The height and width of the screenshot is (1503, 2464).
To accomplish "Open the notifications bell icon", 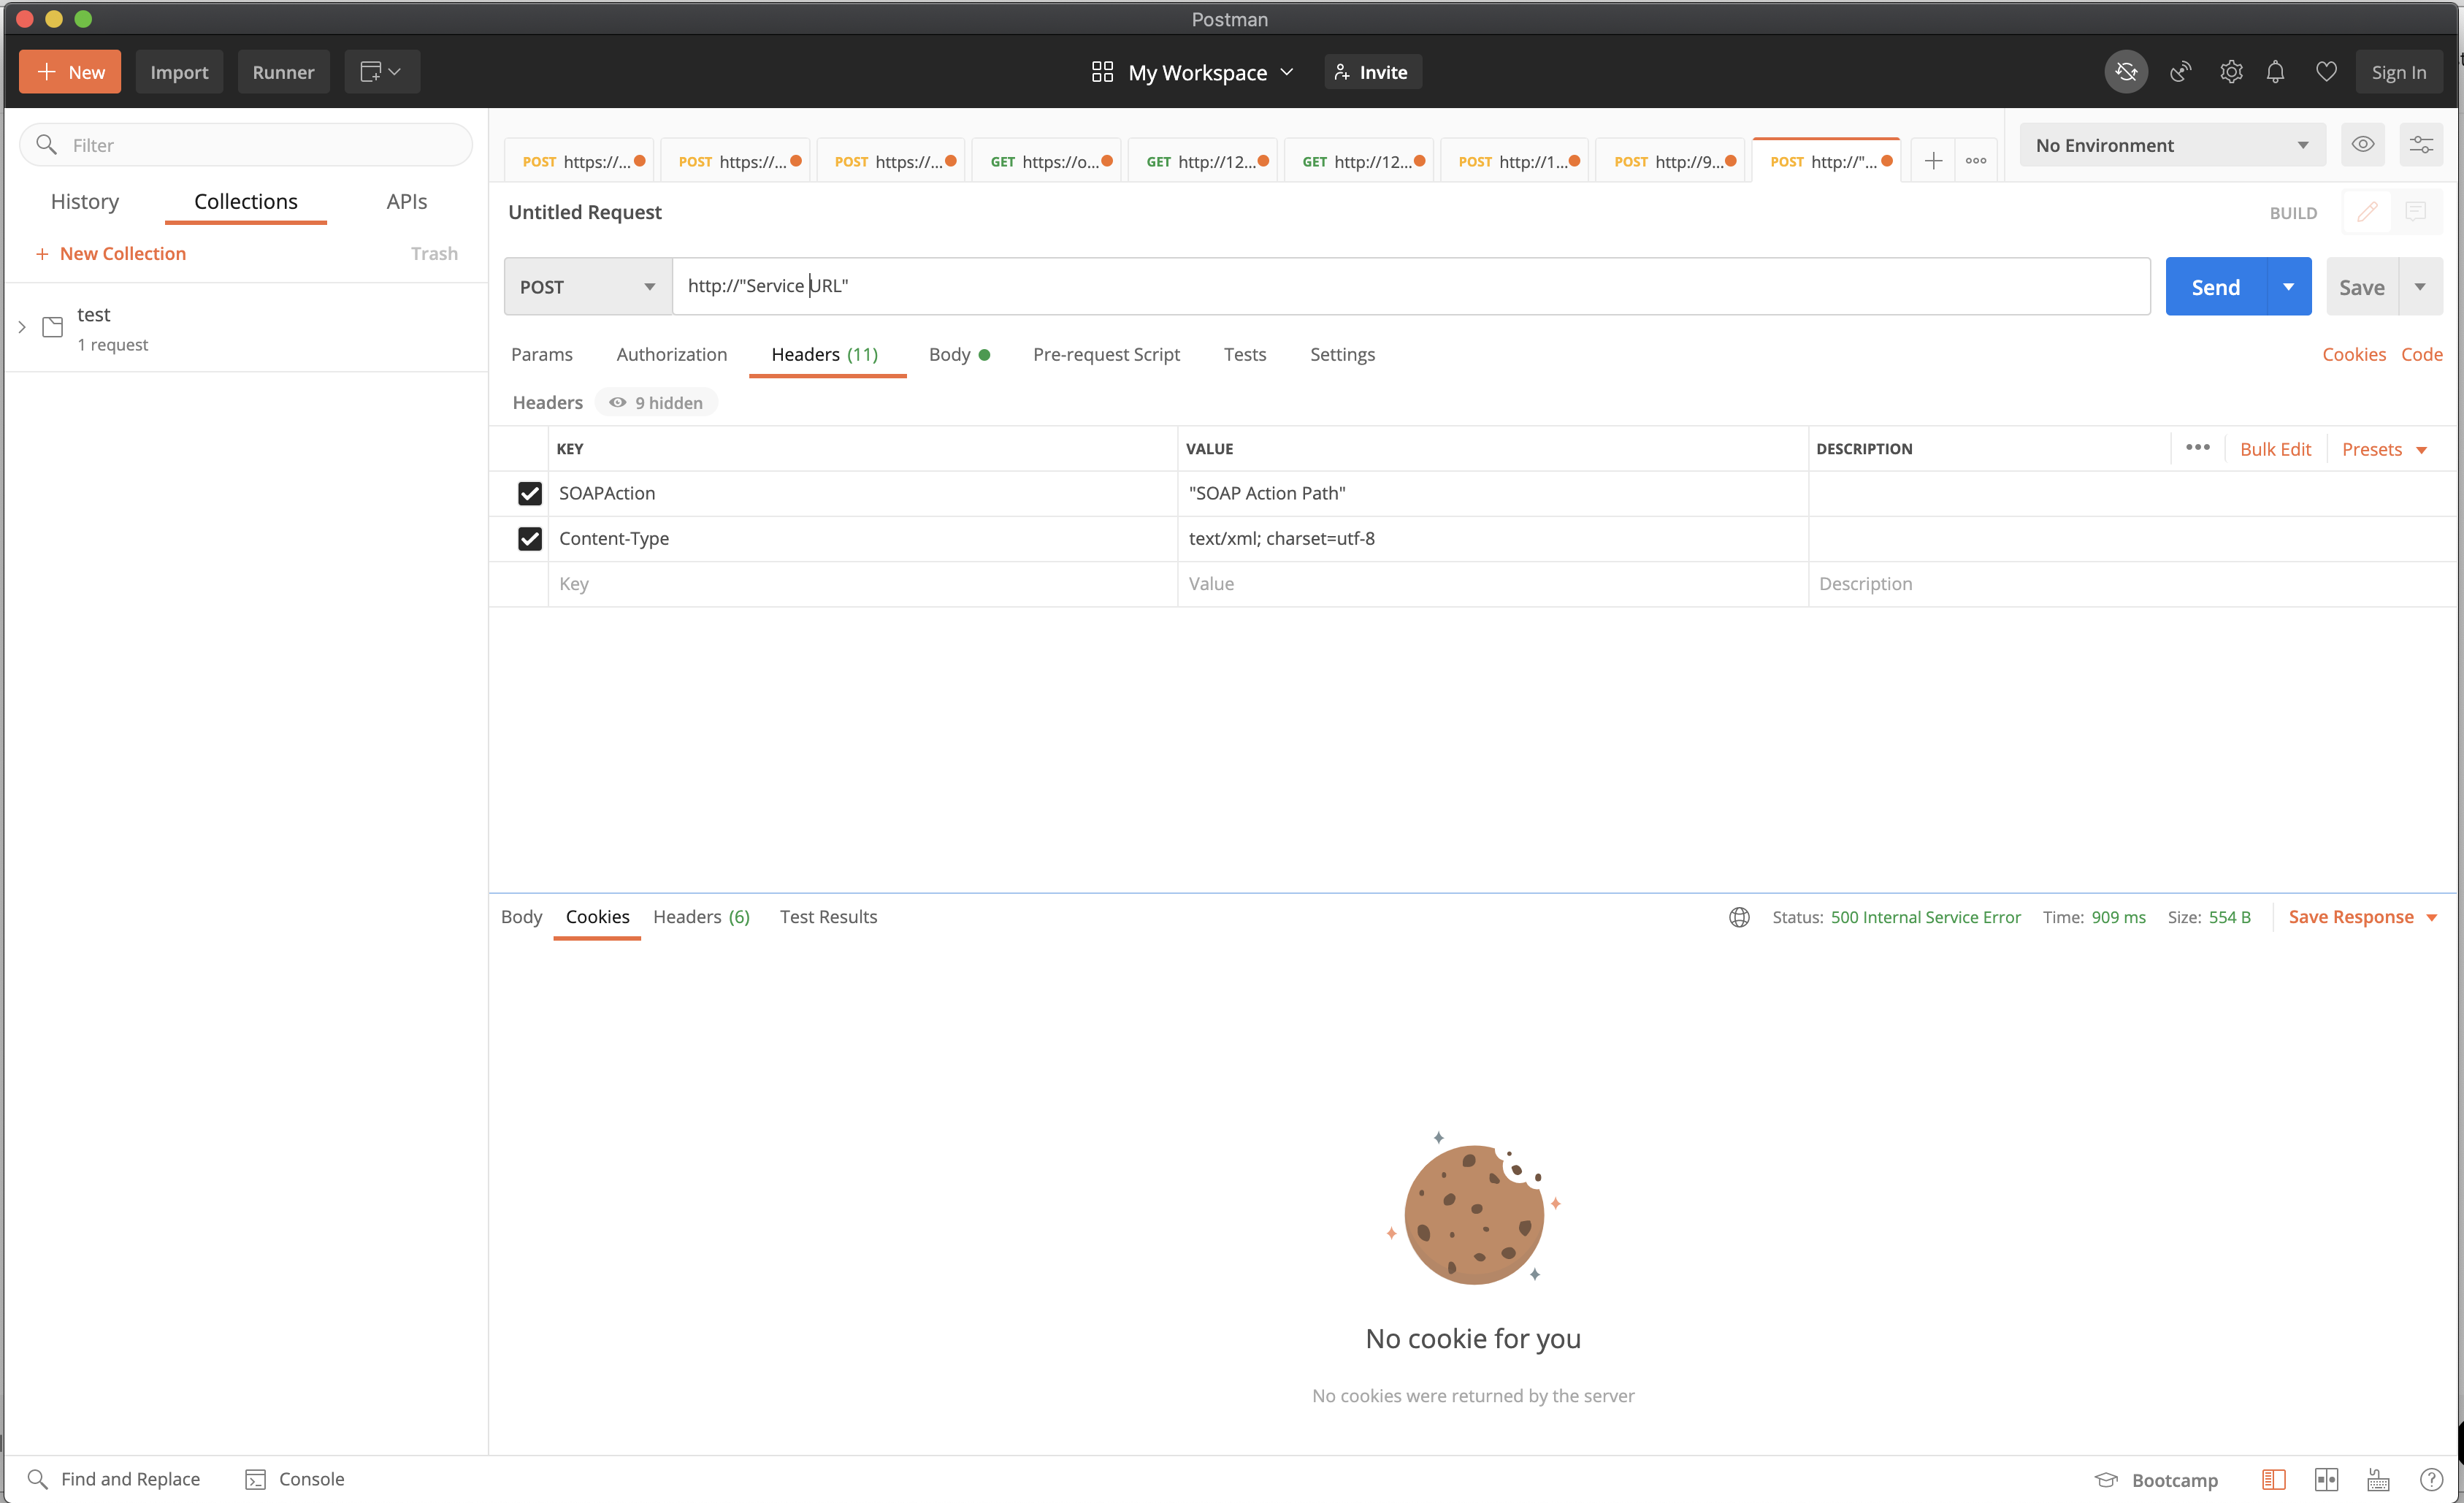I will click(x=2275, y=72).
